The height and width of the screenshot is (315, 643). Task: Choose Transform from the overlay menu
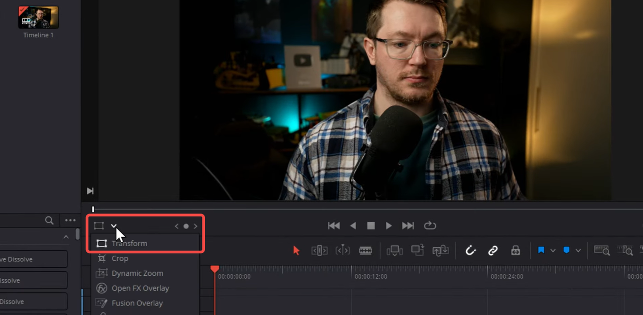tap(145, 243)
